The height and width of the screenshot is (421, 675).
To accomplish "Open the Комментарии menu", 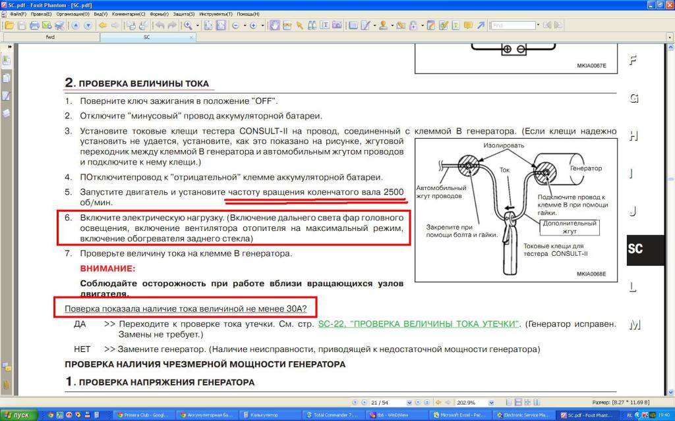I will pos(129,14).
